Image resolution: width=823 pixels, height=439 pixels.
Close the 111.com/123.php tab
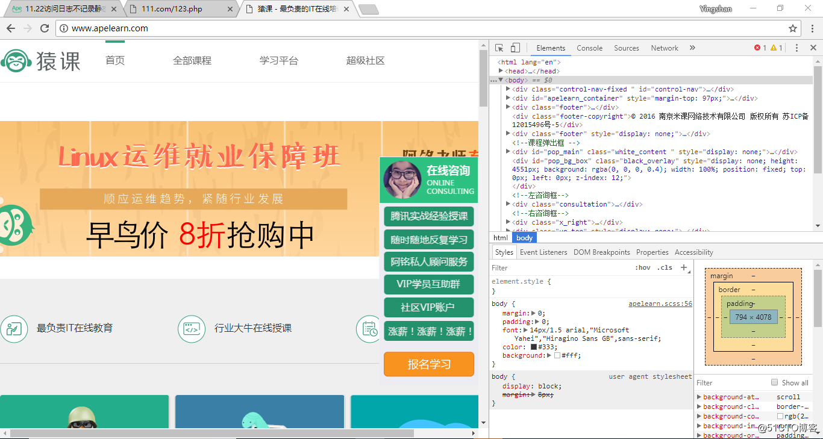pyautogui.click(x=230, y=9)
